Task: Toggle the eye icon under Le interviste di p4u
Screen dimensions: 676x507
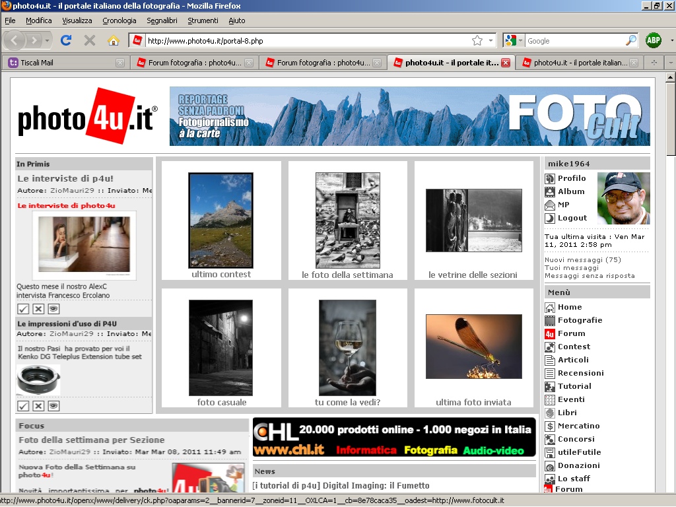Action: [53, 309]
